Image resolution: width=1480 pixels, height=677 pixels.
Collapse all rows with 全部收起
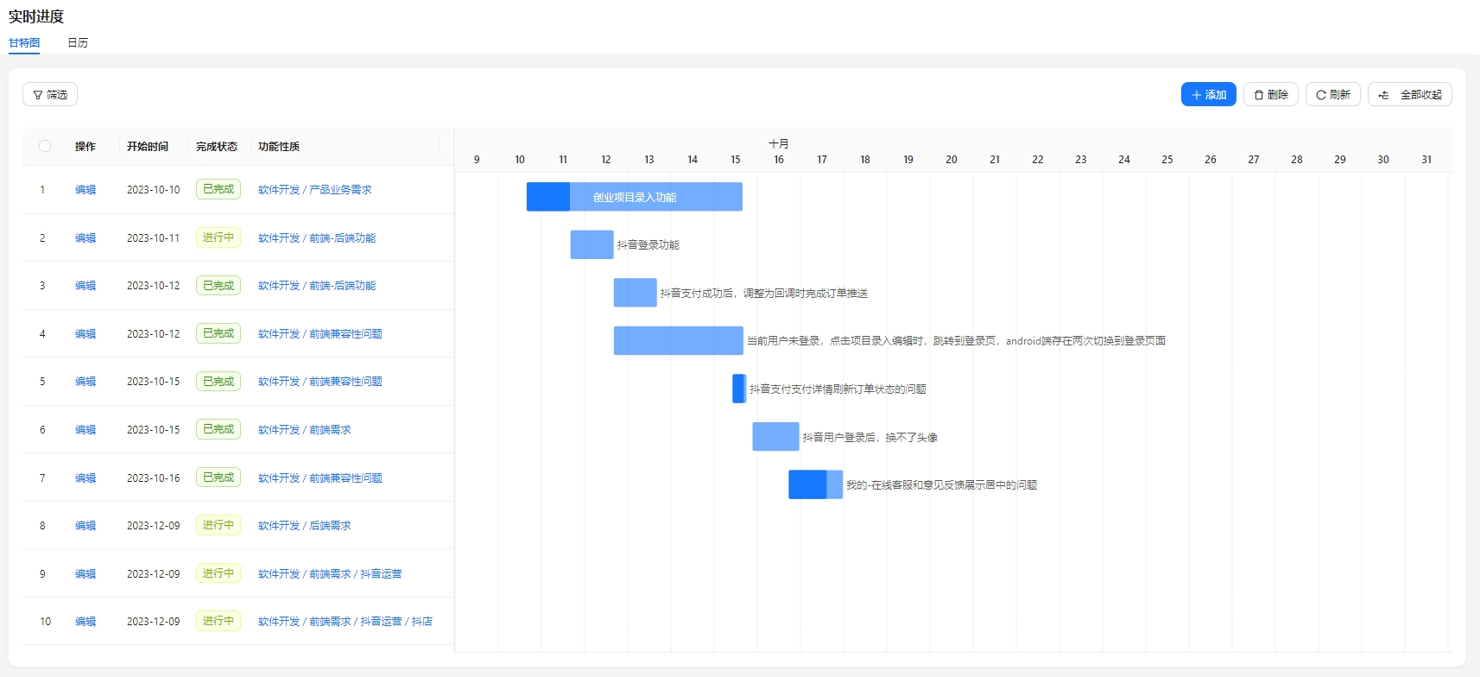[x=1409, y=94]
